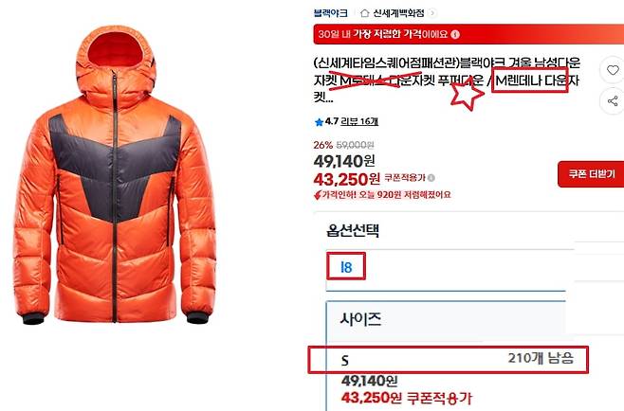This screenshot has width=624, height=411.
Task: Open the 블랙야크 brand link
Action: coord(330,13)
